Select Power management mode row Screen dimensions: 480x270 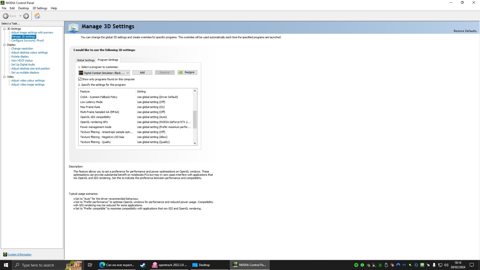pos(135,127)
